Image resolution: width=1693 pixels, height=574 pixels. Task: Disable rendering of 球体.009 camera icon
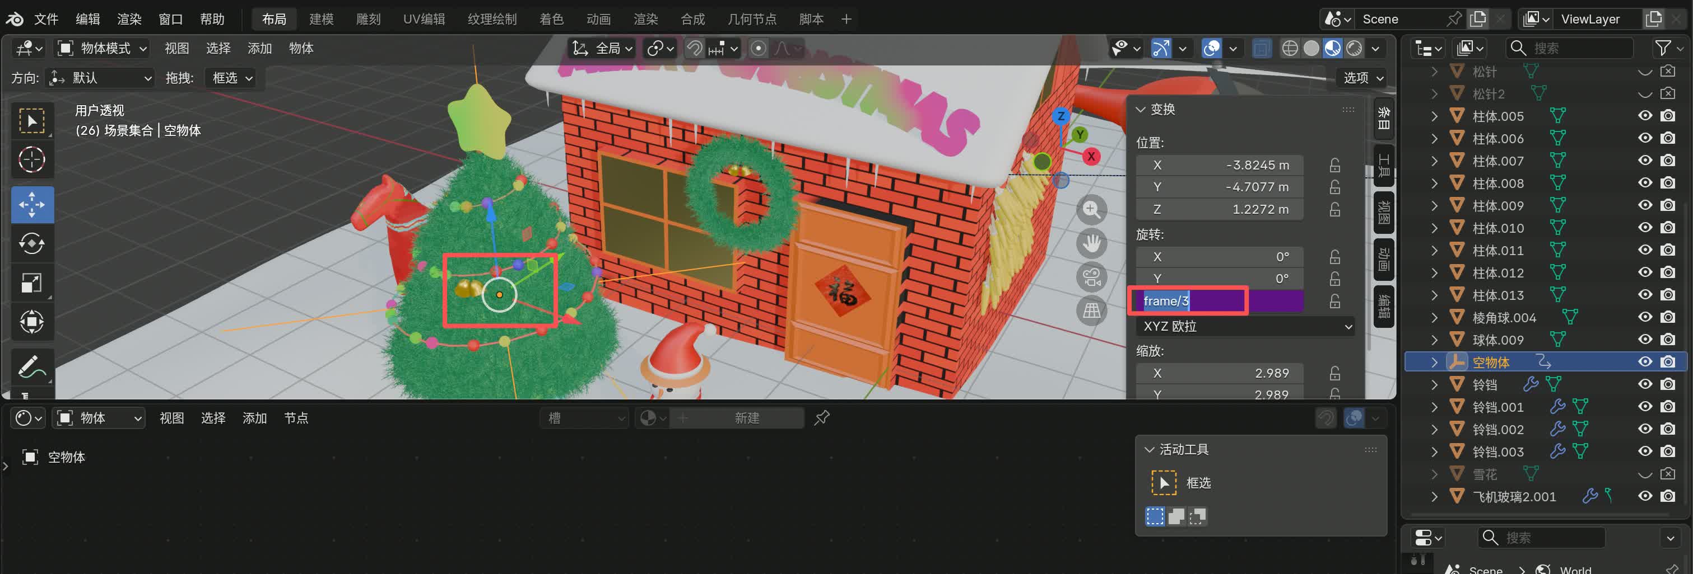(1667, 340)
